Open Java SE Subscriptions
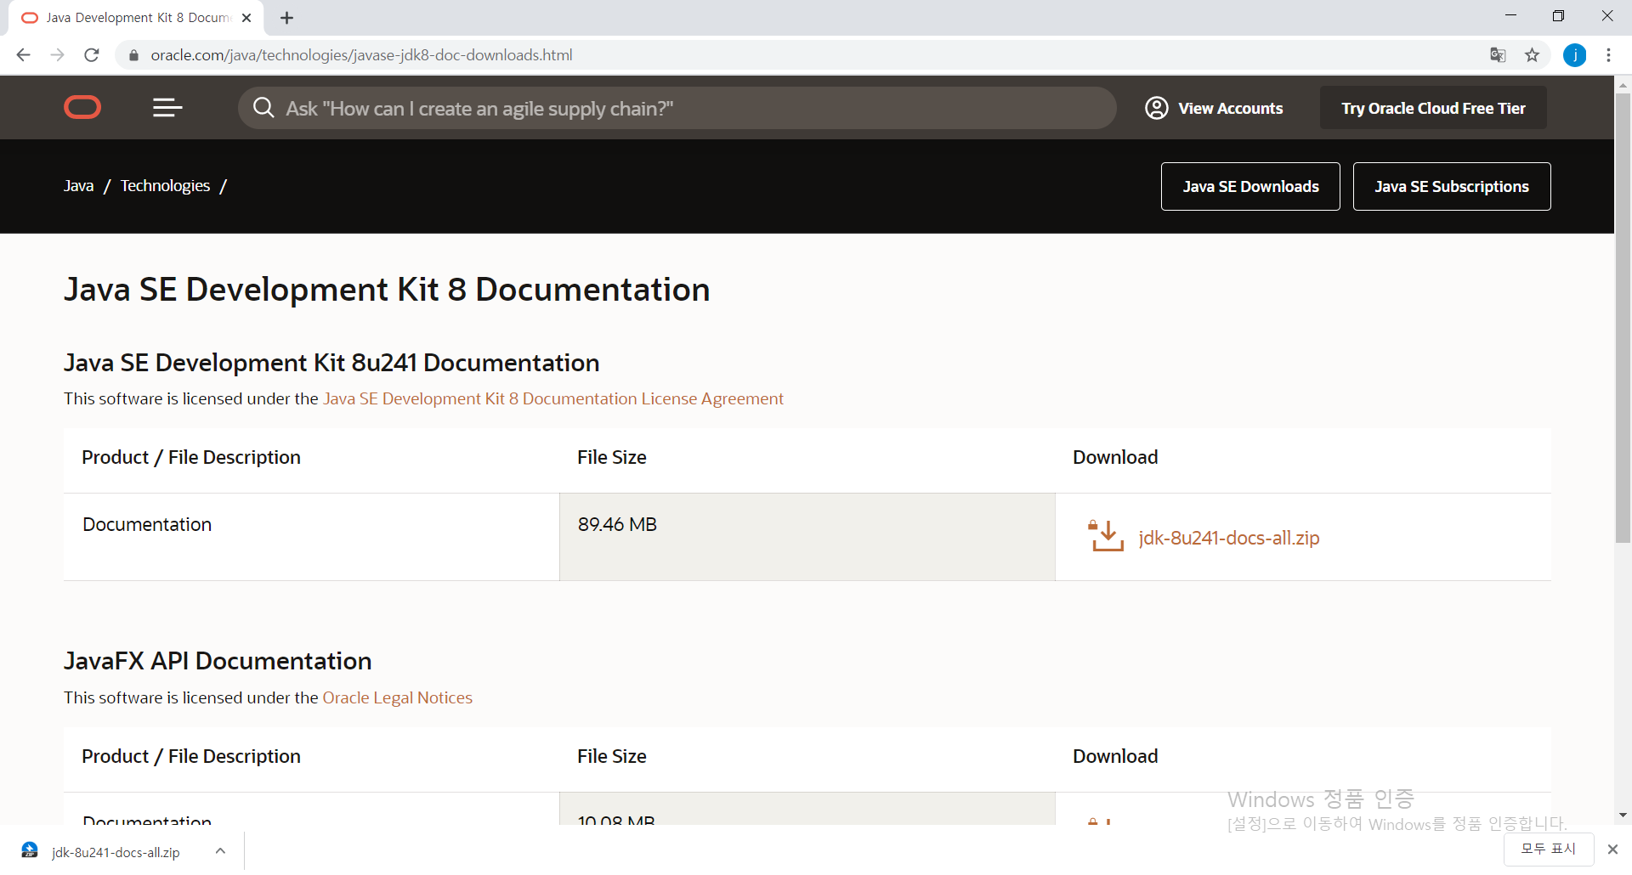This screenshot has height=875, width=1632. (x=1452, y=186)
